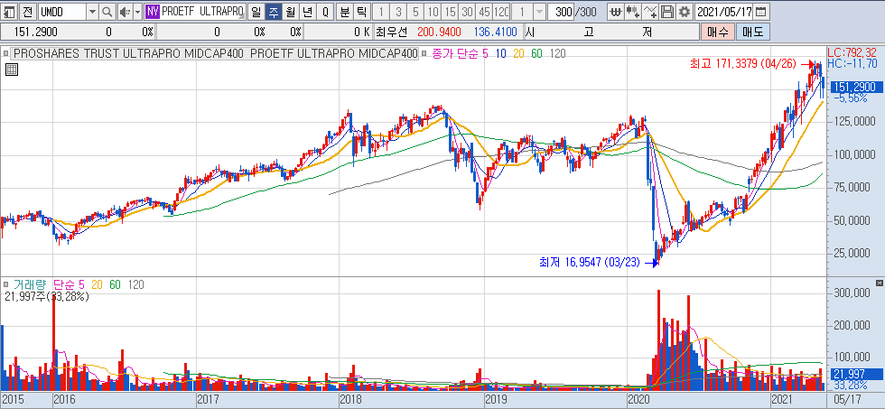Click the magenta 5 moving average legend

(x=486, y=53)
